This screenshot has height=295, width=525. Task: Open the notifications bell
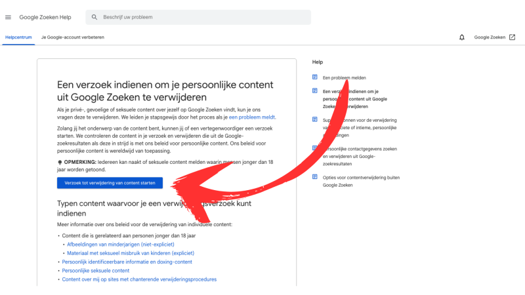462,37
